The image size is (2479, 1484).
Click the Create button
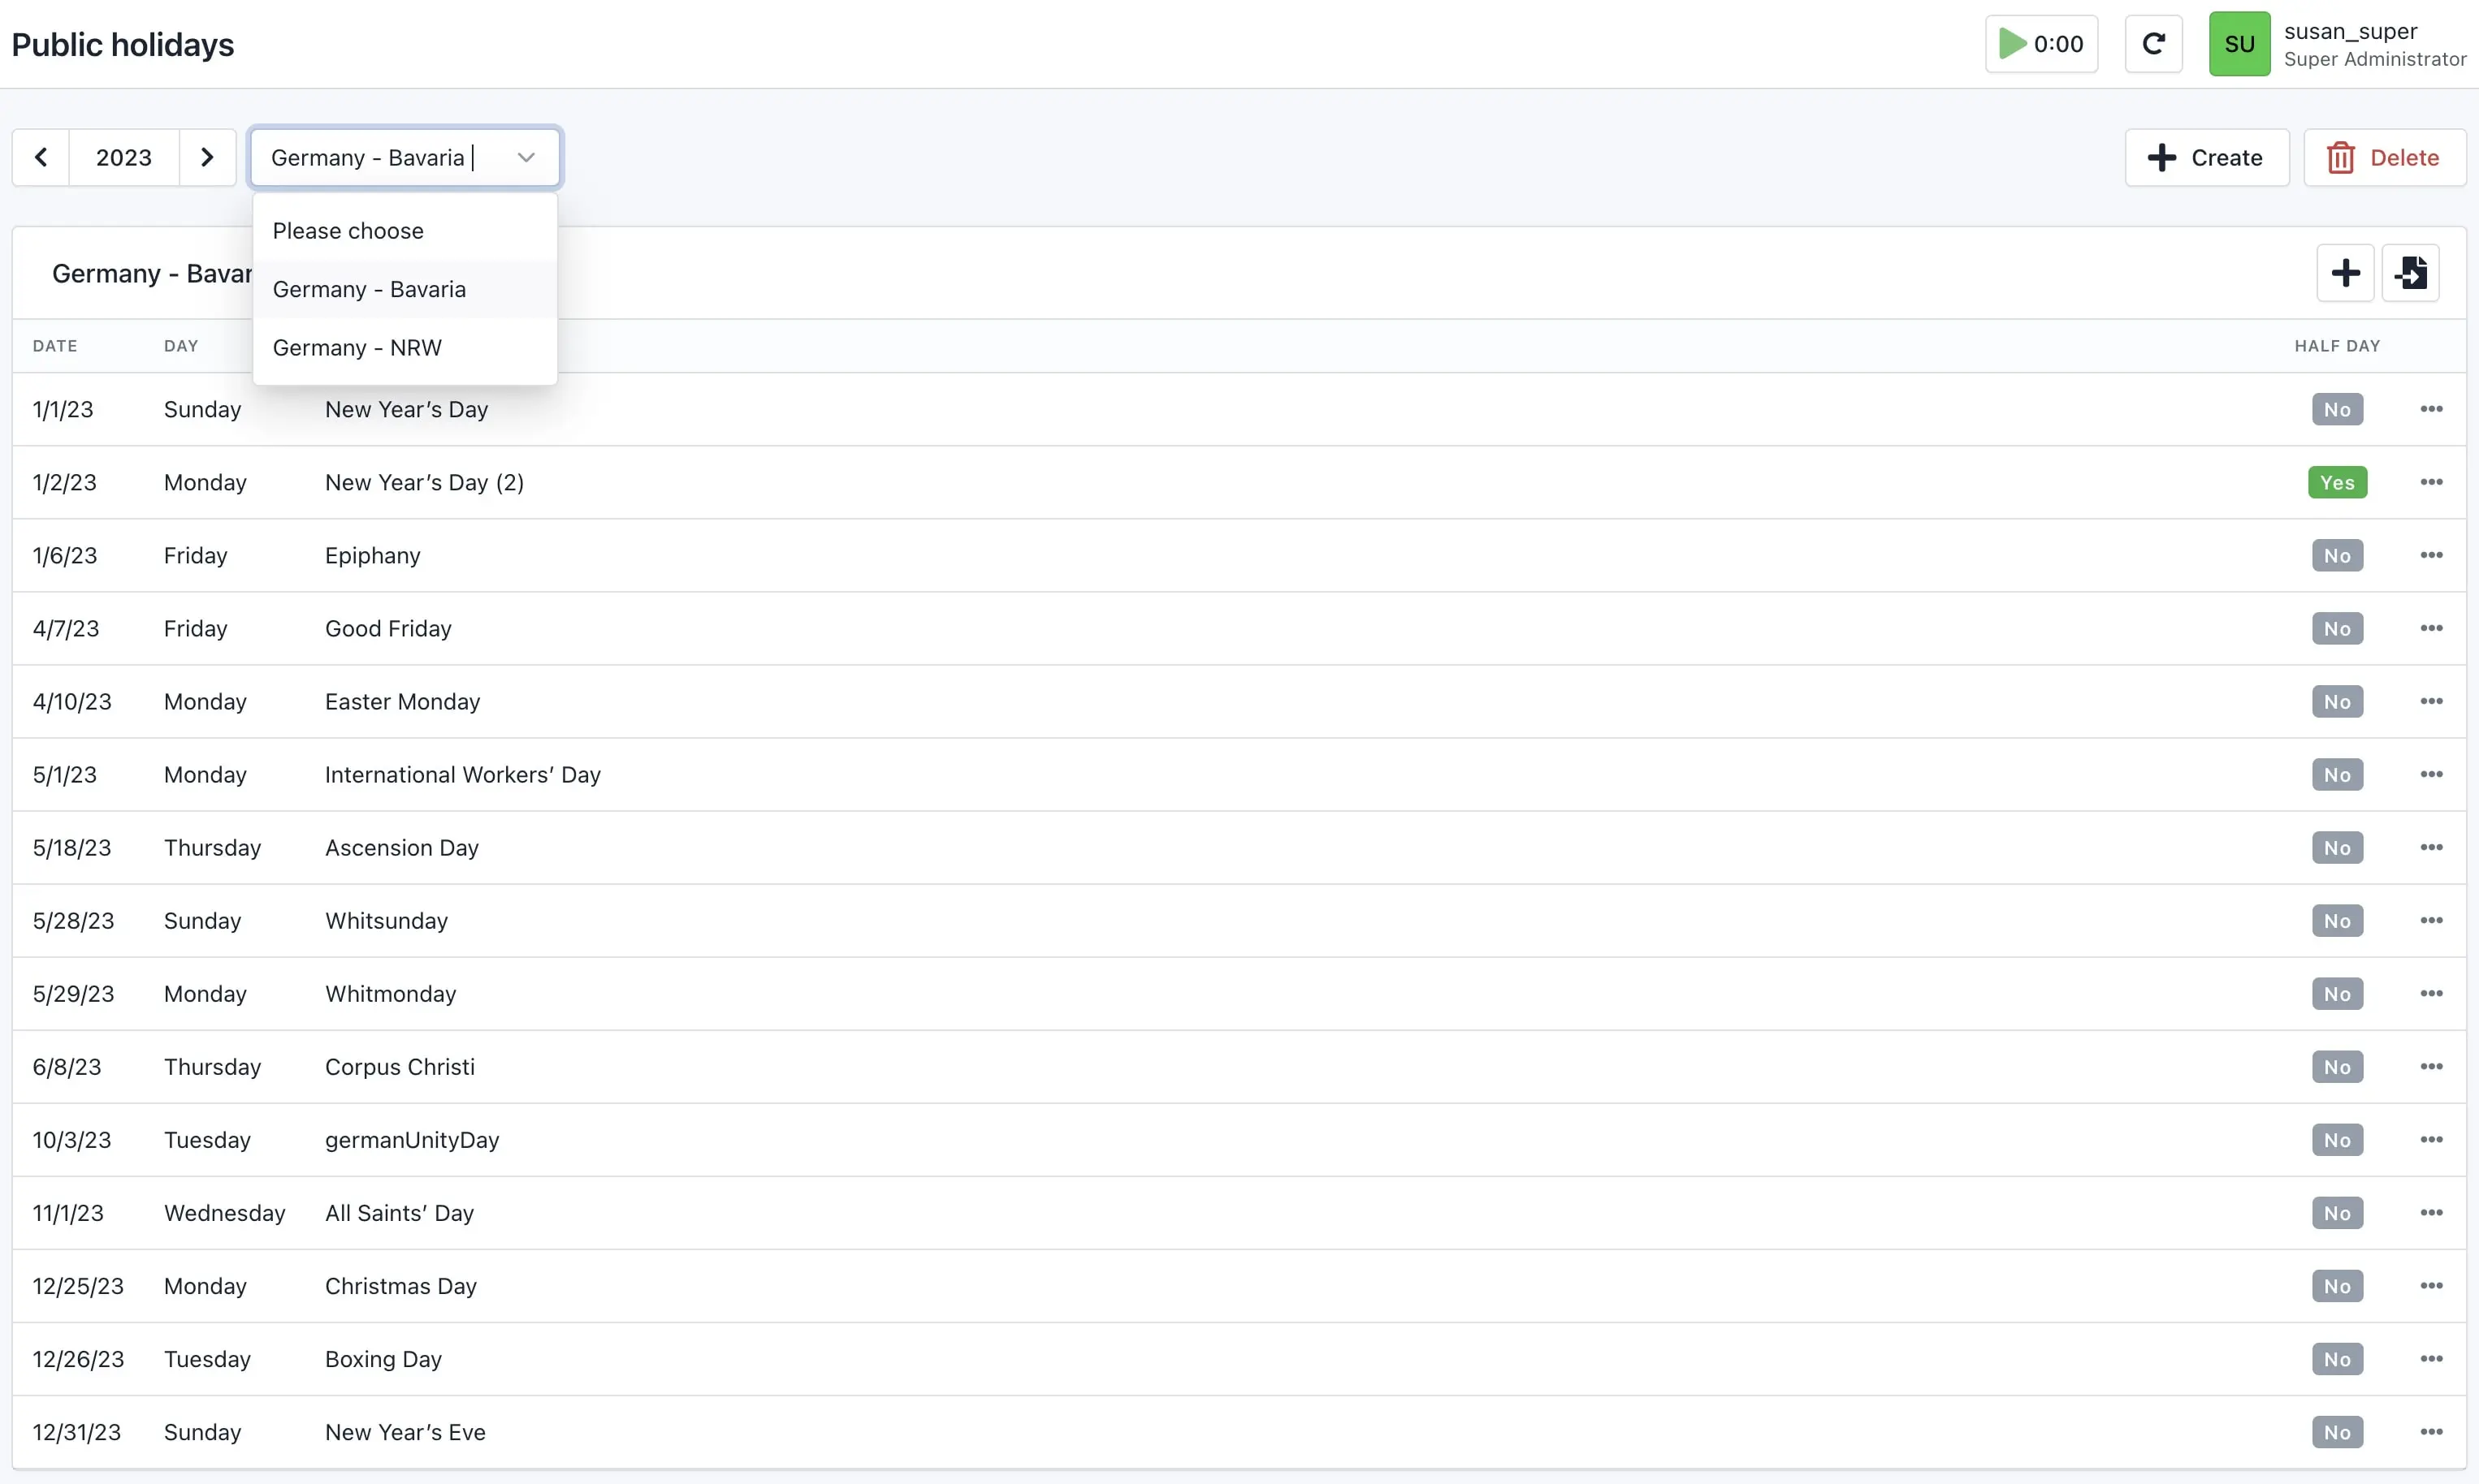(x=2206, y=158)
